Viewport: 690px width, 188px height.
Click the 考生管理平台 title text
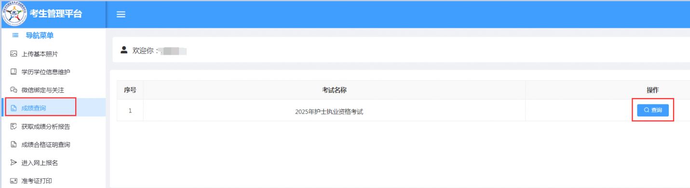click(x=55, y=14)
